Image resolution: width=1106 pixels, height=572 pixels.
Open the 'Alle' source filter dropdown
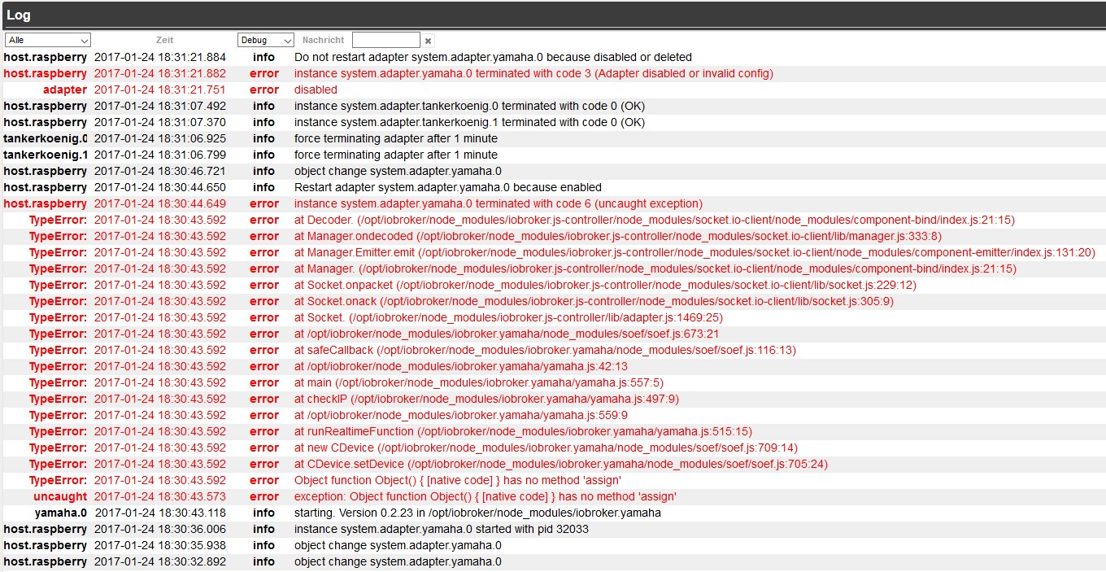point(48,40)
